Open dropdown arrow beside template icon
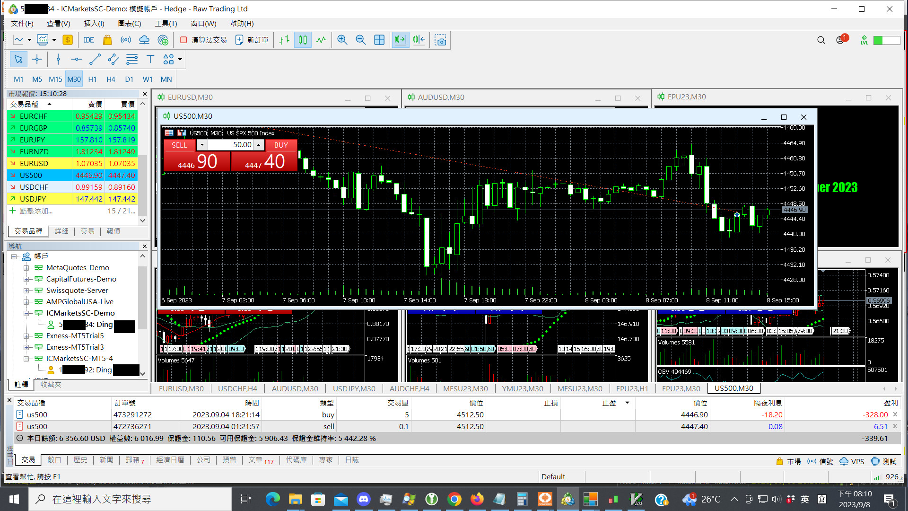Viewport: 908px width, 511px height. click(54, 40)
